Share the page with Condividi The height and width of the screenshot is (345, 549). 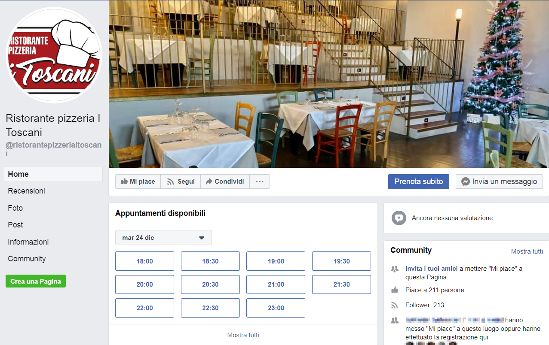pyautogui.click(x=225, y=182)
